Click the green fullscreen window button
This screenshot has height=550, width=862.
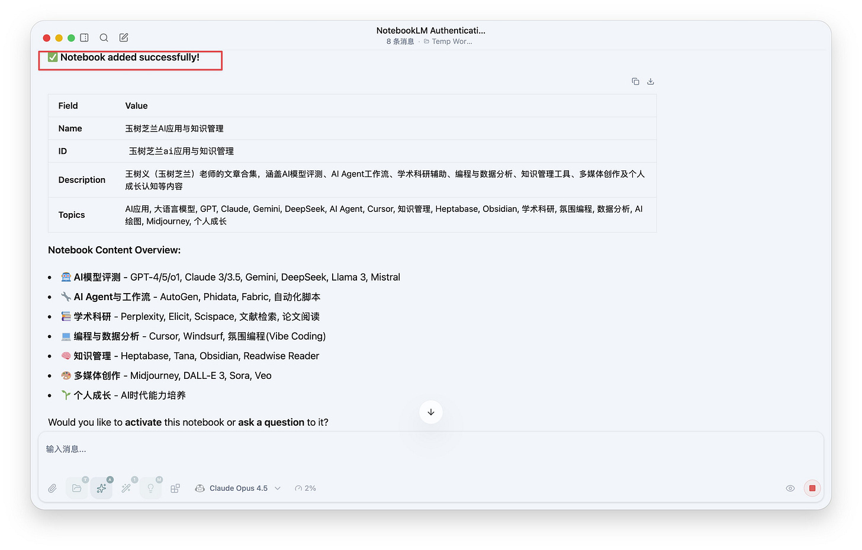tap(71, 38)
